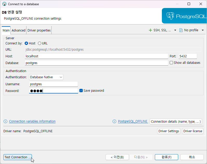The width and height of the screenshot is (207, 164).
Task: Click the profile document icon
Action: click(181, 30)
